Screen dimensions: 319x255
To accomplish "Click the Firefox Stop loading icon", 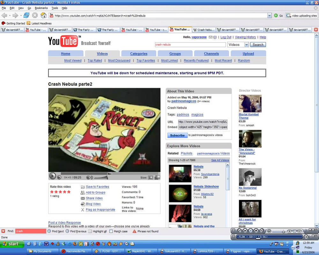I will [35, 15].
